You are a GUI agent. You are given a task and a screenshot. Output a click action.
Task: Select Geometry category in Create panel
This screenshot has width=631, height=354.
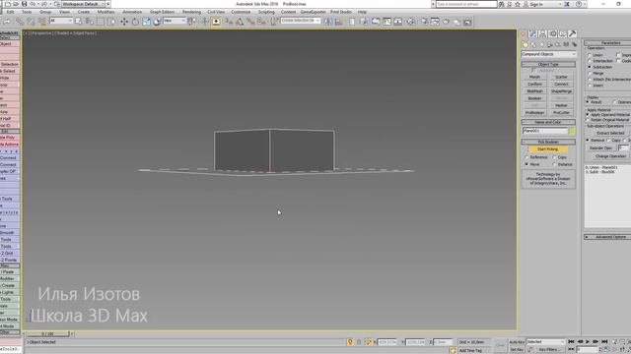[x=526, y=44]
